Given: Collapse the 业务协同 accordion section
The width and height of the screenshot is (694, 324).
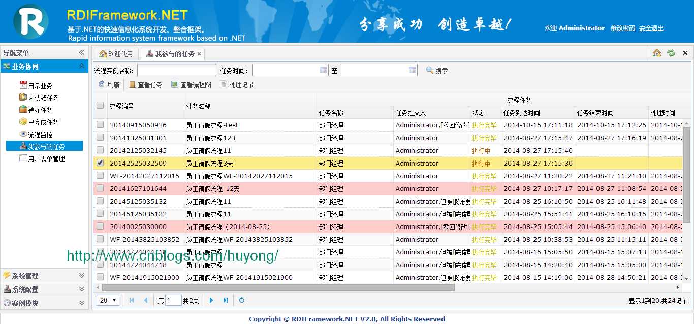Looking at the screenshot, I should (81, 66).
